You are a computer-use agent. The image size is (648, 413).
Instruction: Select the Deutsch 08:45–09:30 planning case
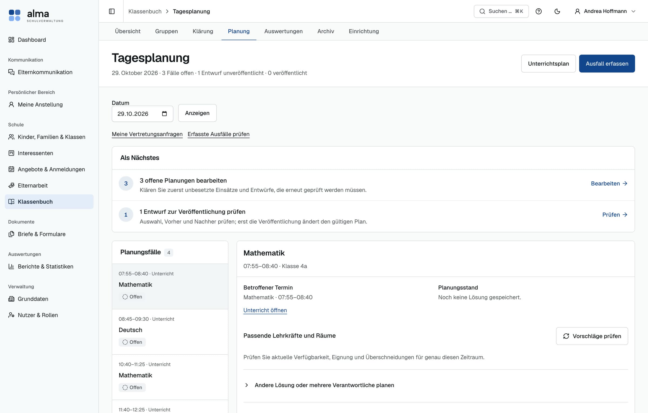[170, 332]
